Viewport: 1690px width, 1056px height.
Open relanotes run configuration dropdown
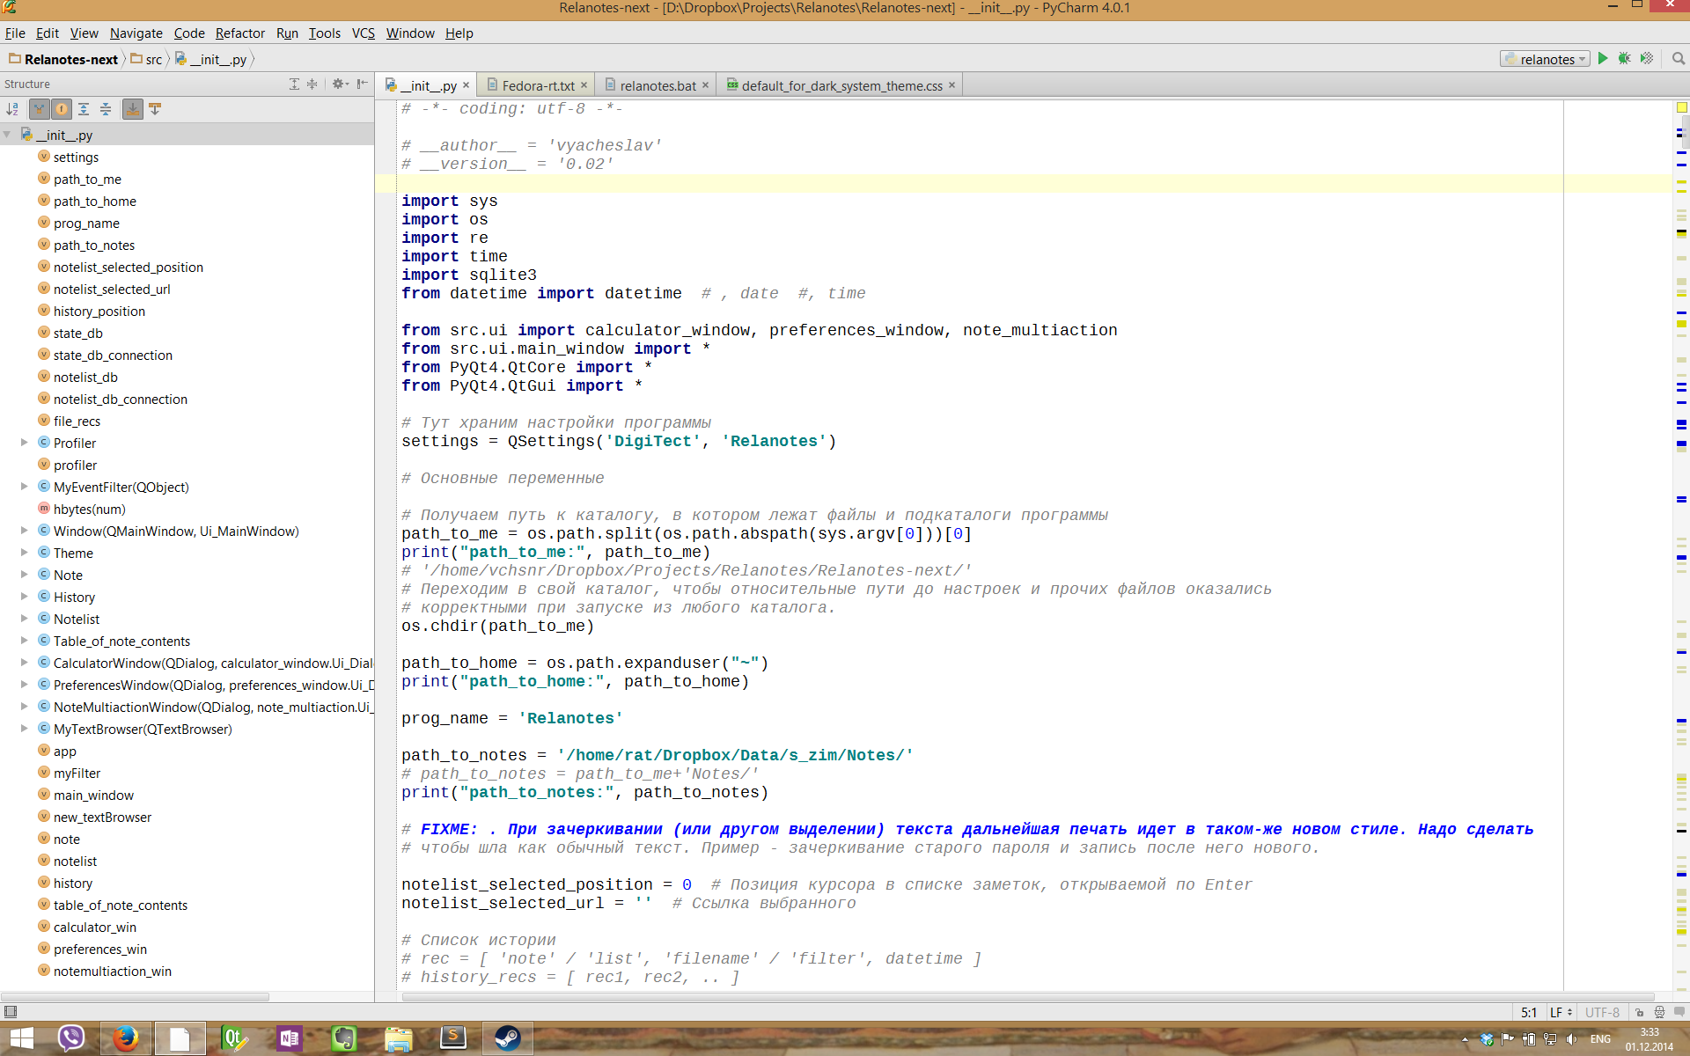pos(1546,59)
